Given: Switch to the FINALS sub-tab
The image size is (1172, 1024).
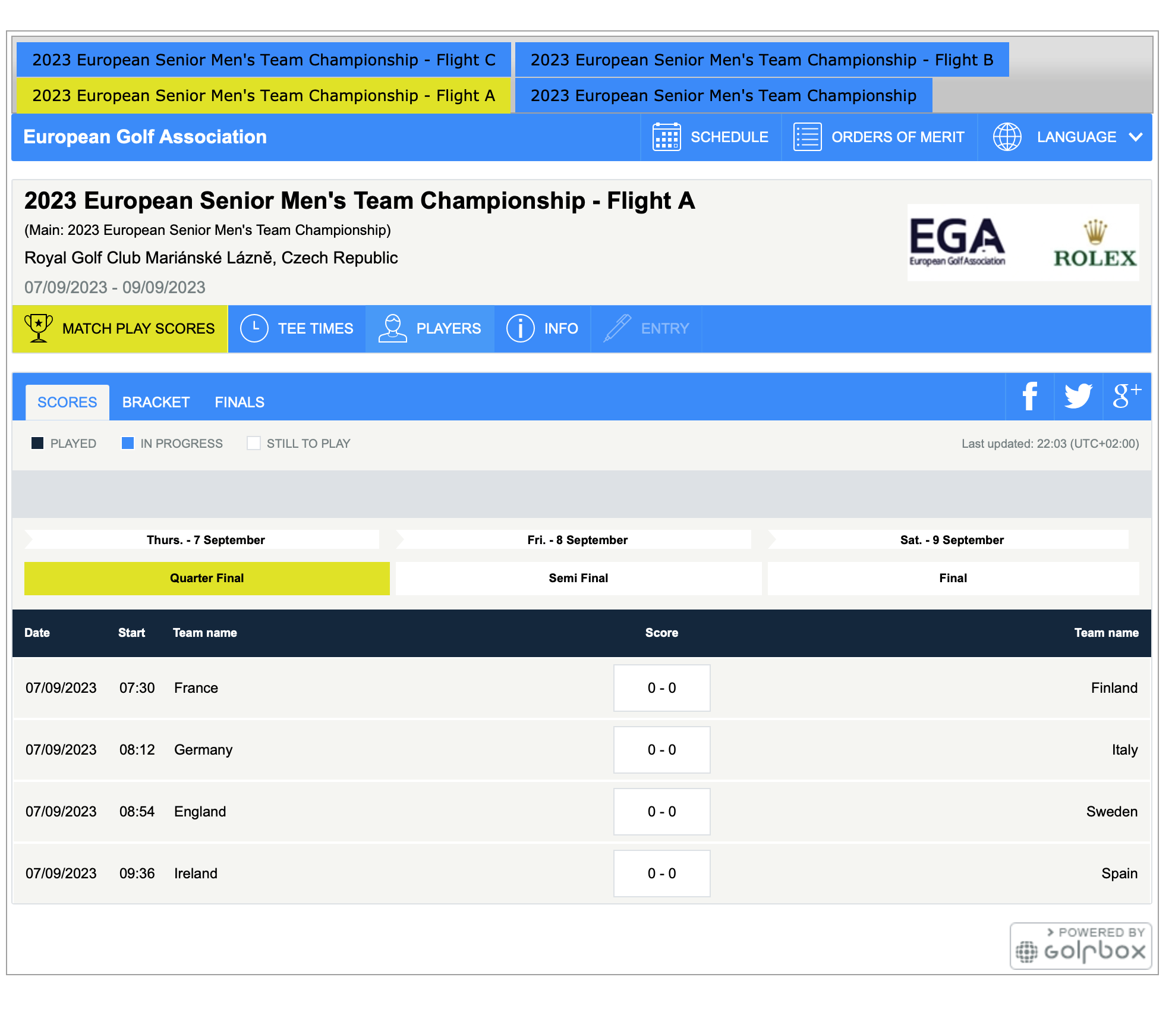Looking at the screenshot, I should click(x=240, y=403).
